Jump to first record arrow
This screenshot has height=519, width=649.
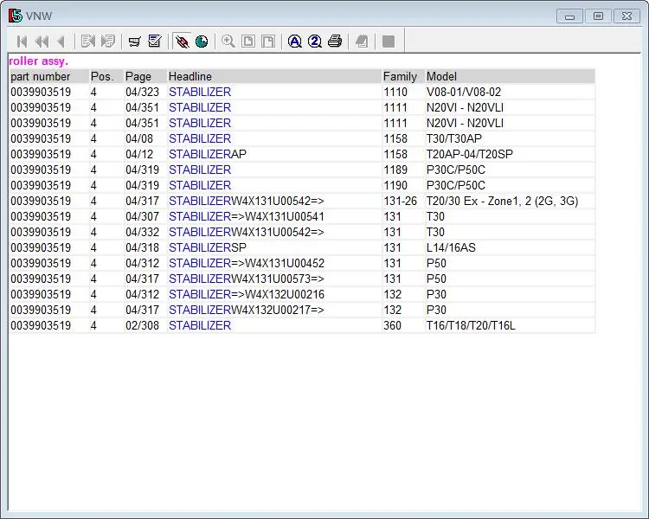(x=22, y=42)
